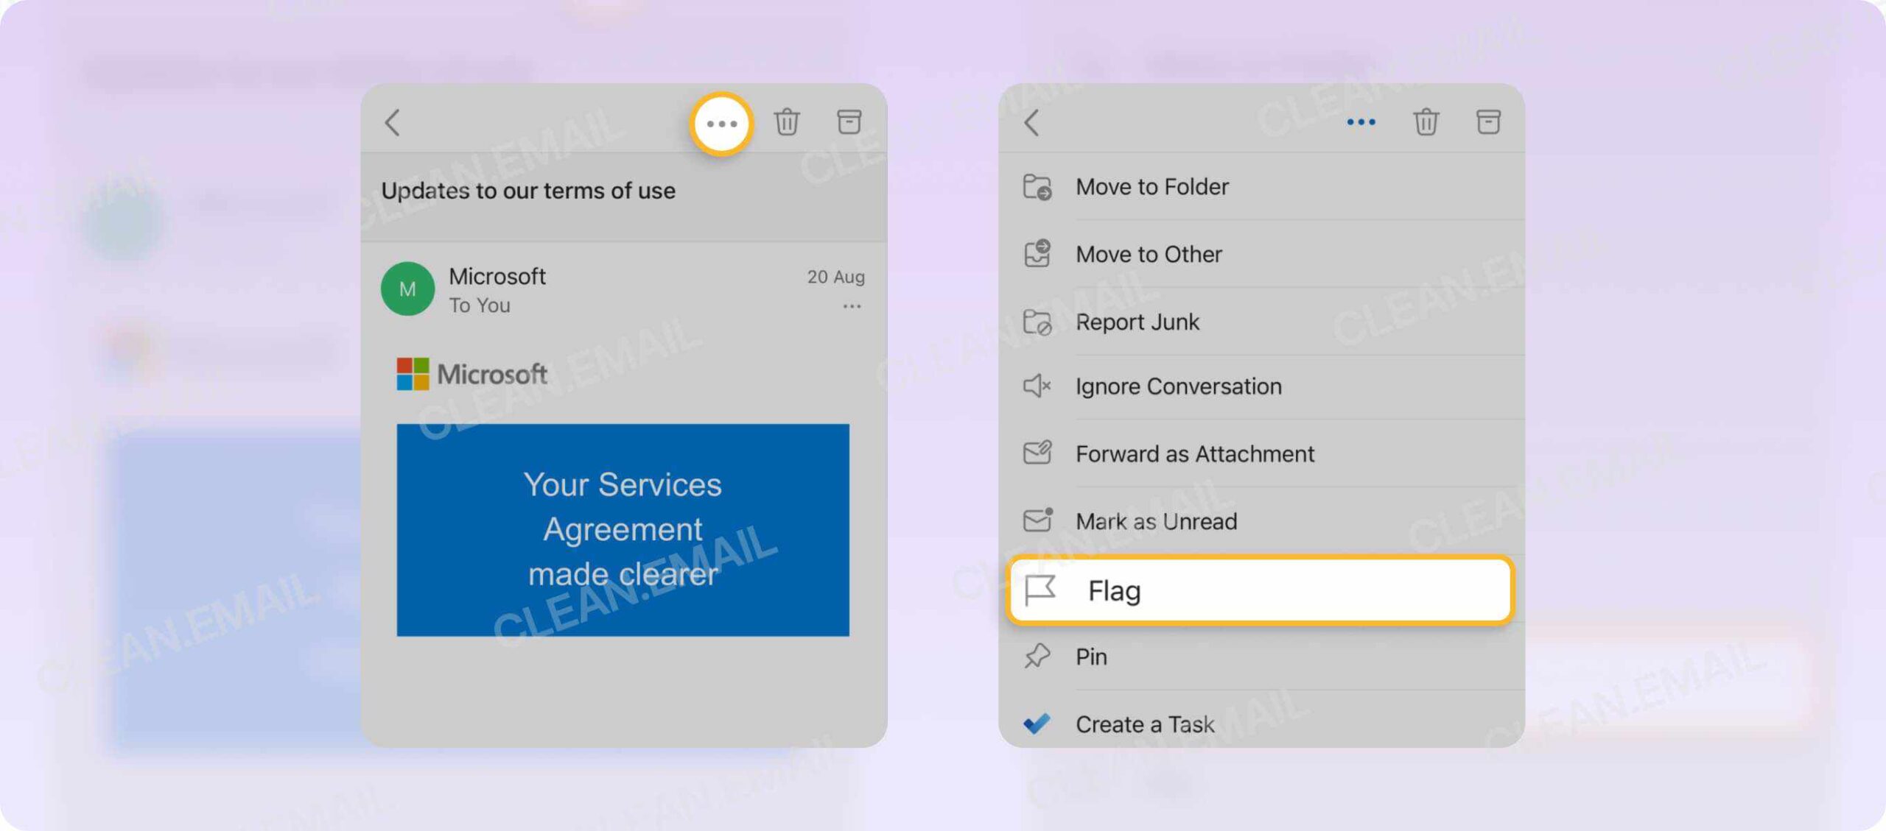The image size is (1886, 831).
Task: Click the Pin icon next to Pin
Action: click(1037, 656)
